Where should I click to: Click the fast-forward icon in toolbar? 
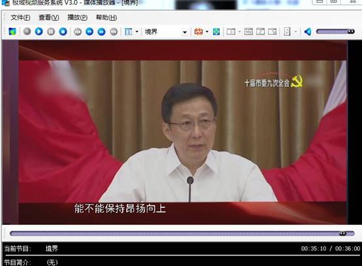[x=101, y=31]
